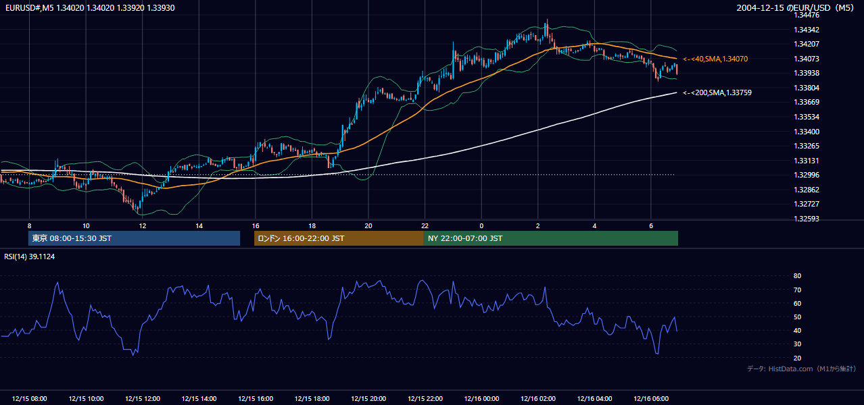The height and width of the screenshot is (405, 864).
Task: Click price level 1.32862 on the axis
Action: [807, 190]
